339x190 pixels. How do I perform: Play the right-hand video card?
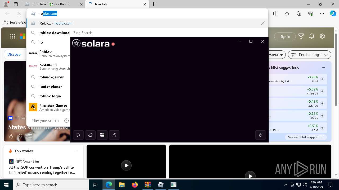pos(250,175)
